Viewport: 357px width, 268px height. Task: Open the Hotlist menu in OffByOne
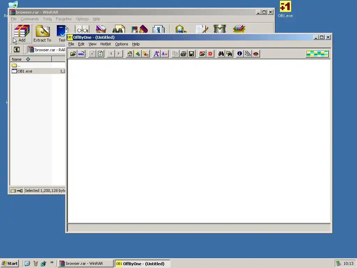(106, 44)
